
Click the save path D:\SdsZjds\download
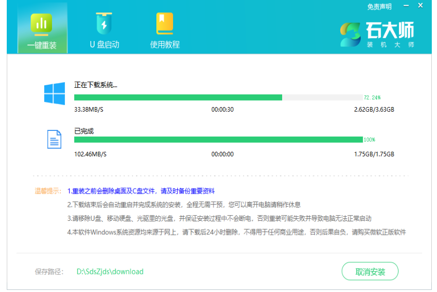point(110,272)
